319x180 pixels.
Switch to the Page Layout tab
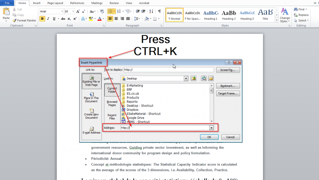(55, 3)
